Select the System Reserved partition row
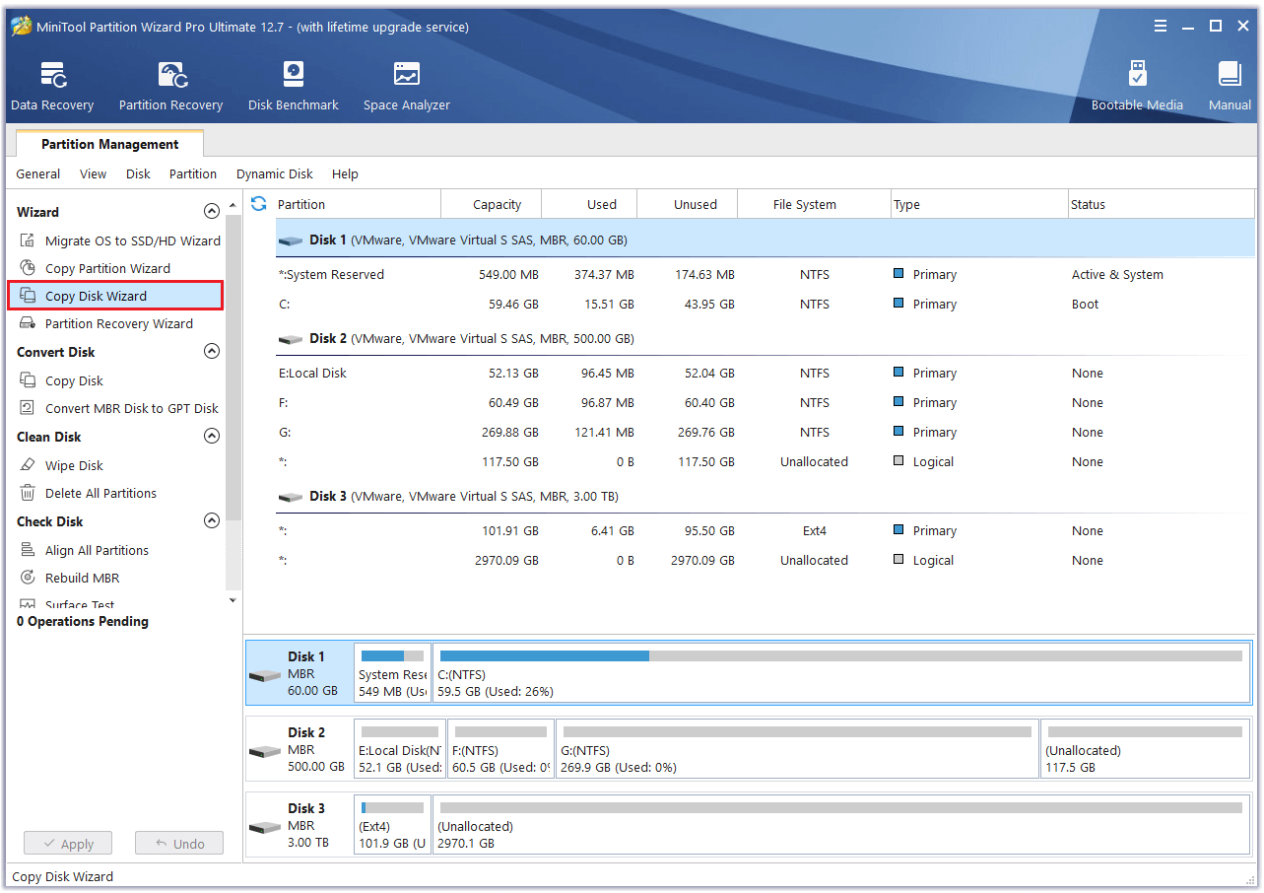Image resolution: width=1264 pixels, height=893 pixels. click(765, 274)
